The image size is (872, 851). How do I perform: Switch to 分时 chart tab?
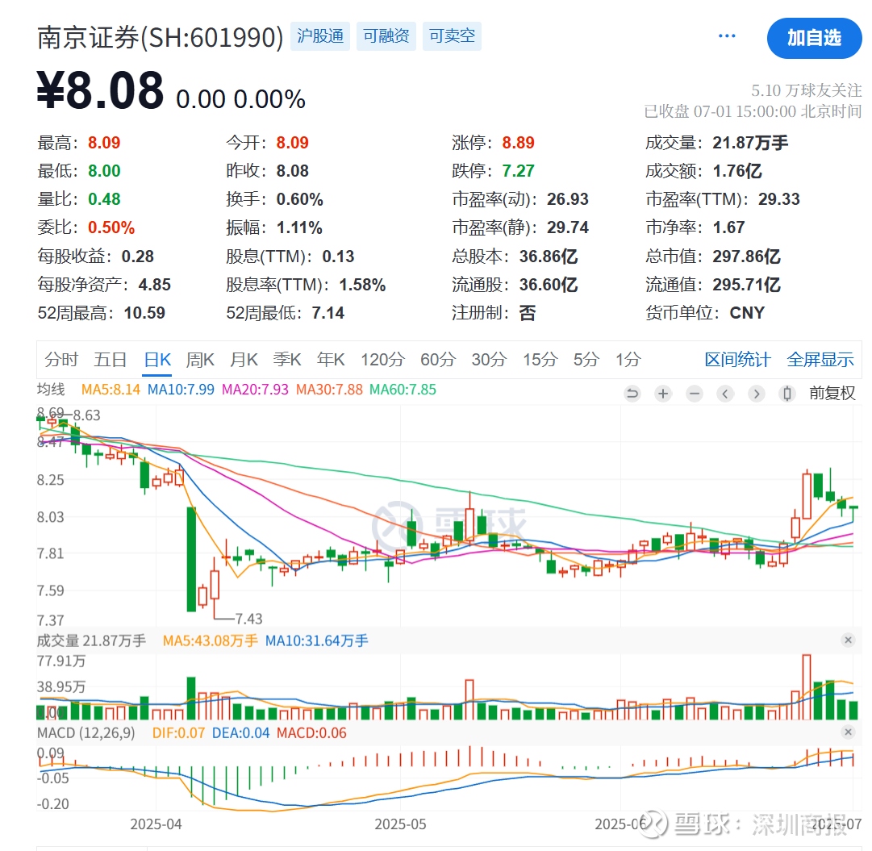(61, 360)
